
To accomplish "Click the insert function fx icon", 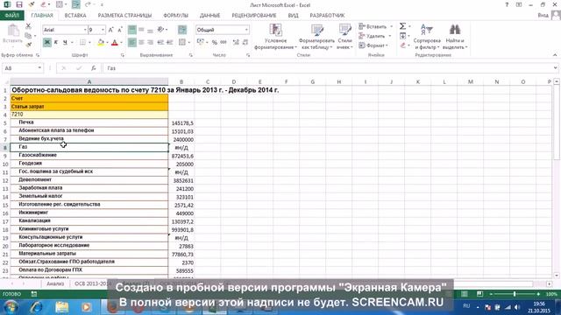I will pos(94,68).
